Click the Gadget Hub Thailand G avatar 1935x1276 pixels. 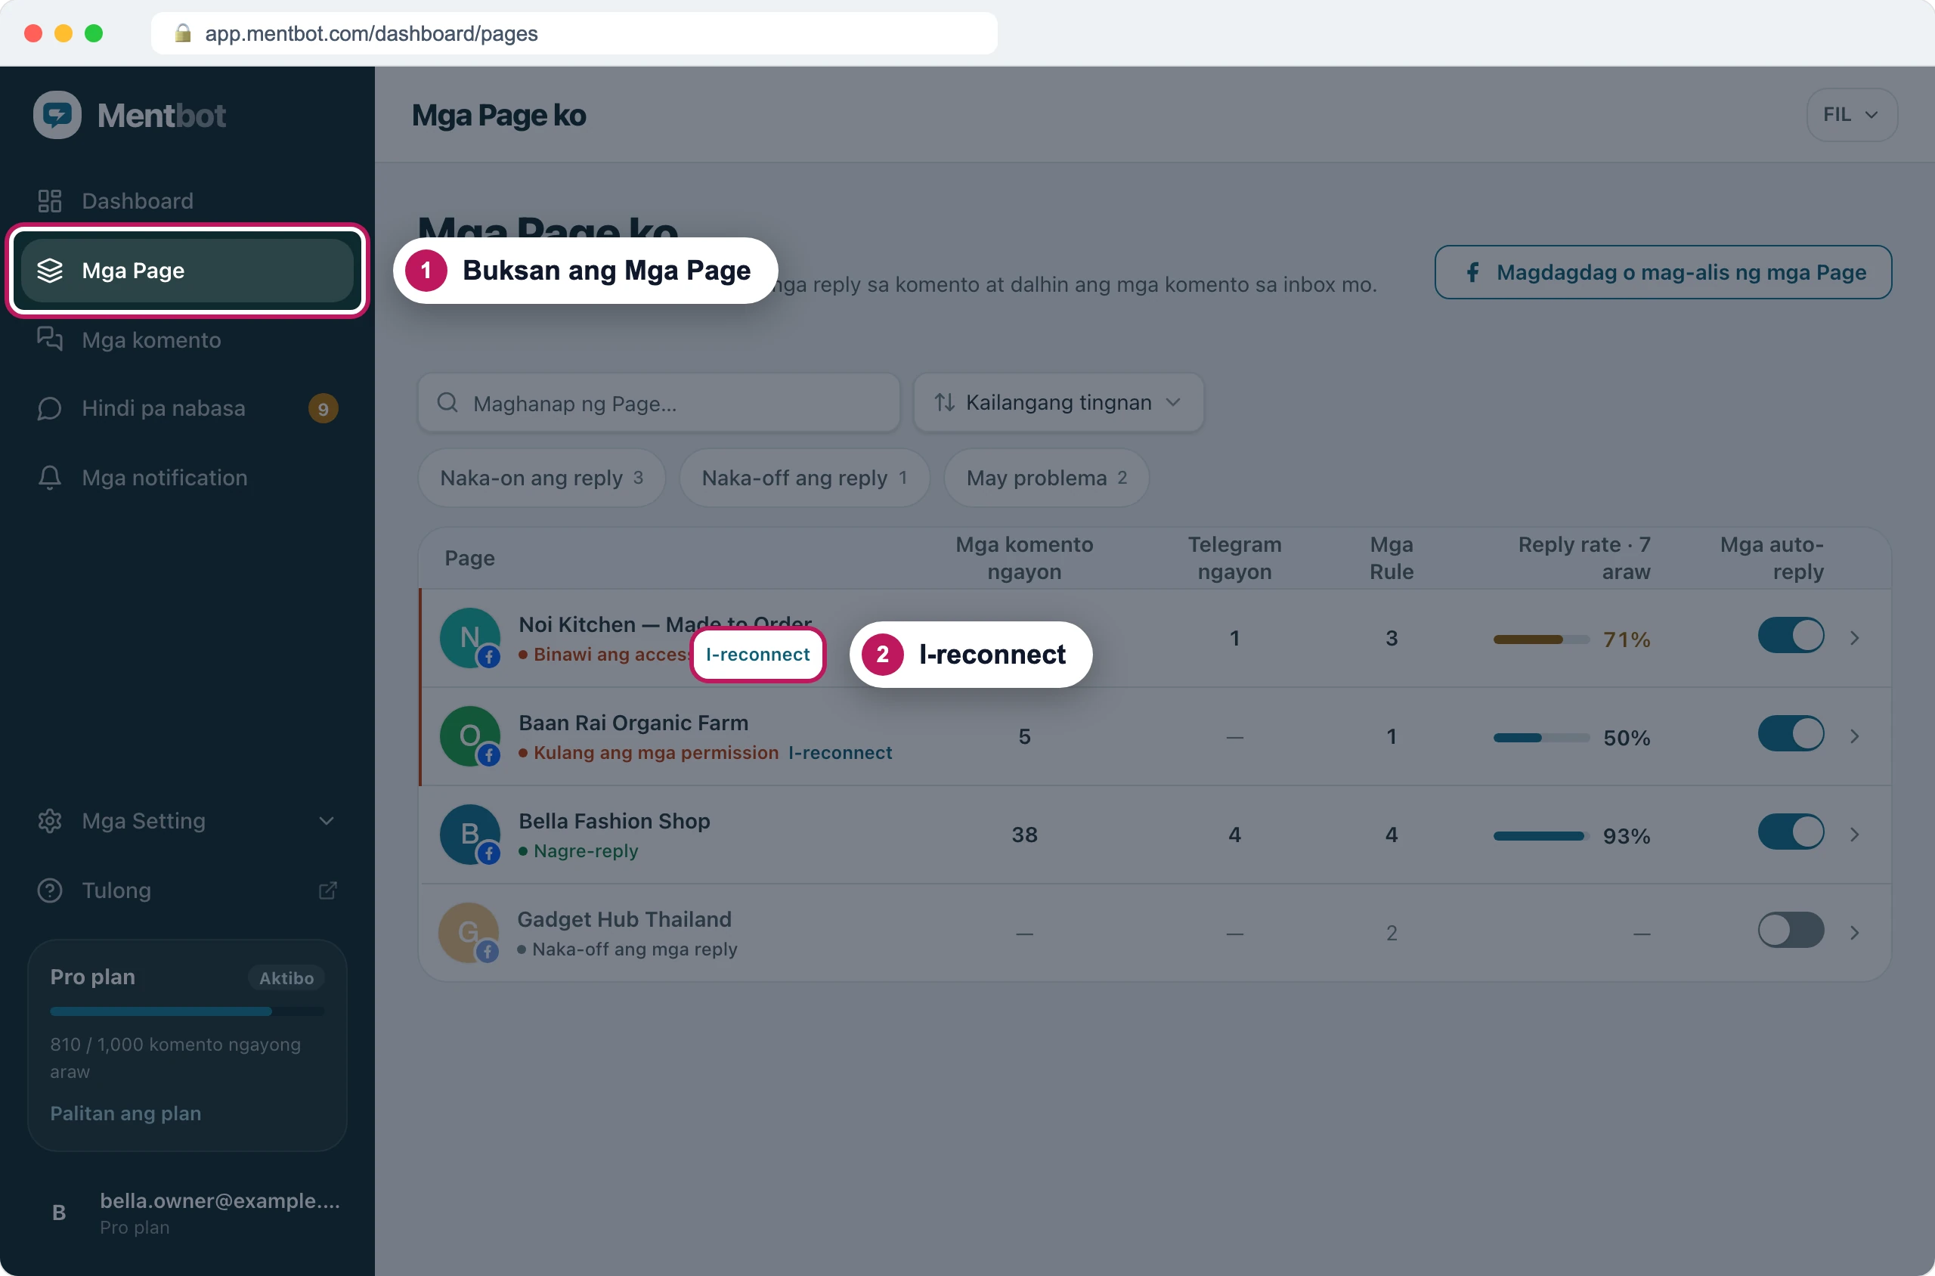[x=469, y=934]
